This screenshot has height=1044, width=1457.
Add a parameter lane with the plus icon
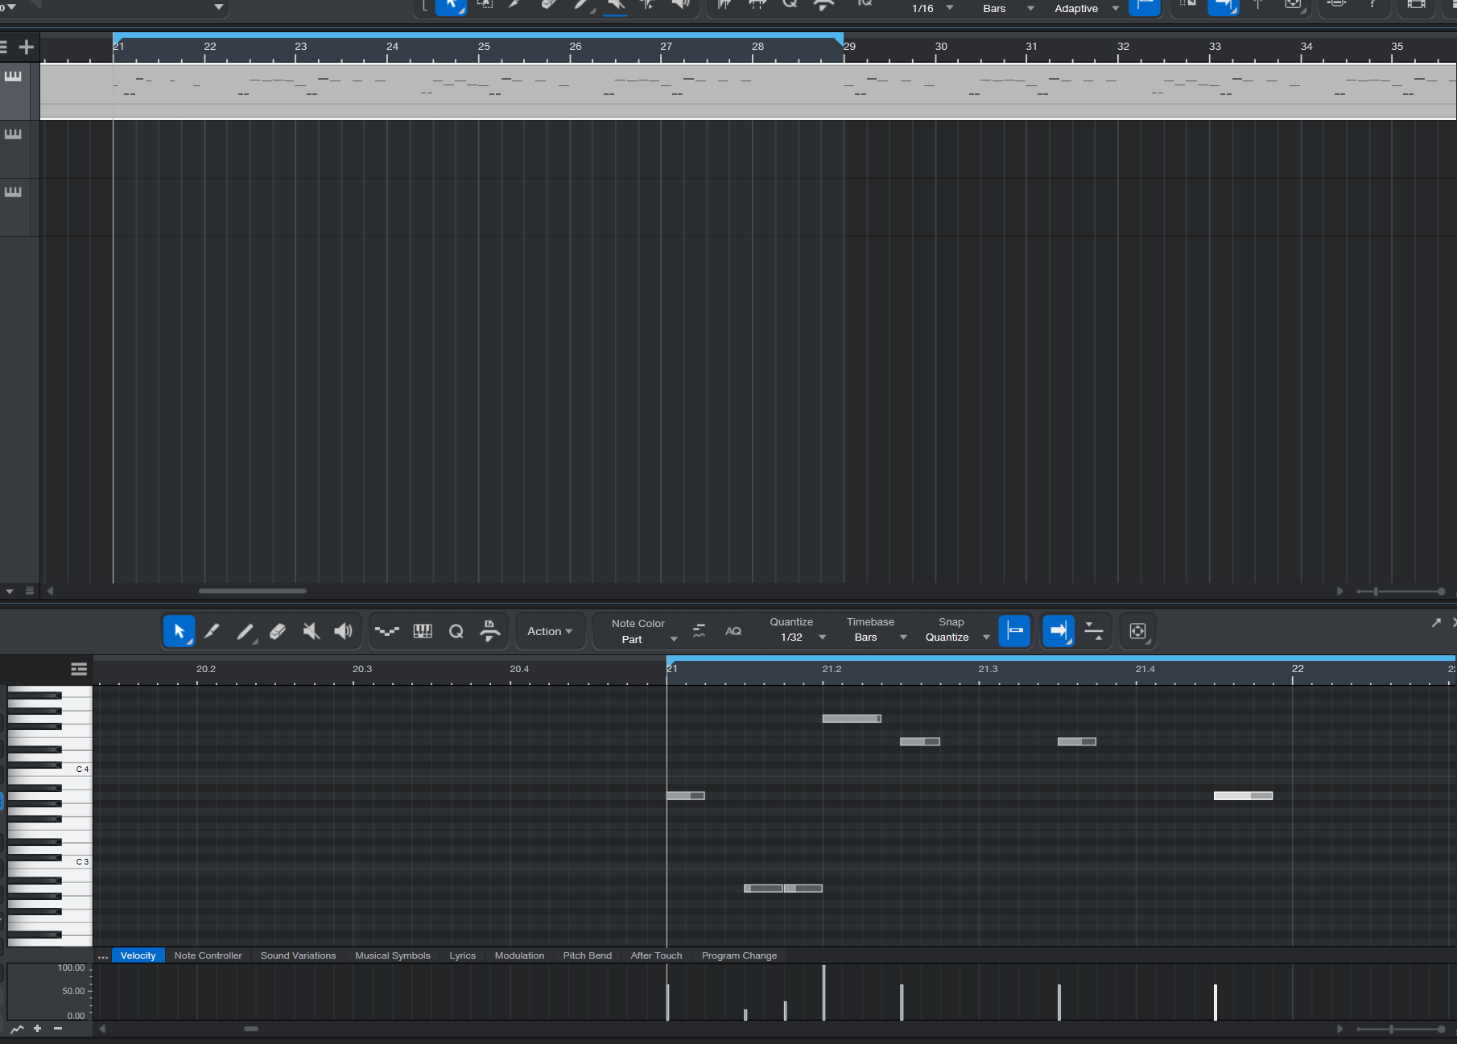click(x=37, y=1029)
